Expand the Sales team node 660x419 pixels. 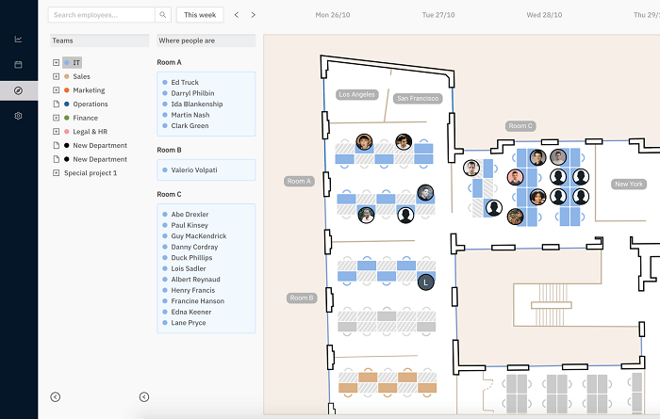(x=57, y=76)
